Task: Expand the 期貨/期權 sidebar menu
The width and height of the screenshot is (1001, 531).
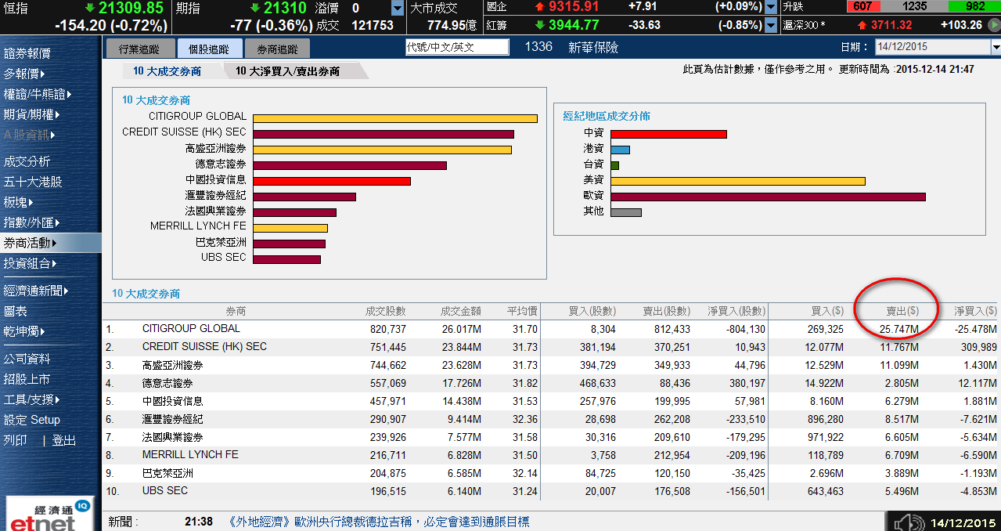Action: point(31,114)
